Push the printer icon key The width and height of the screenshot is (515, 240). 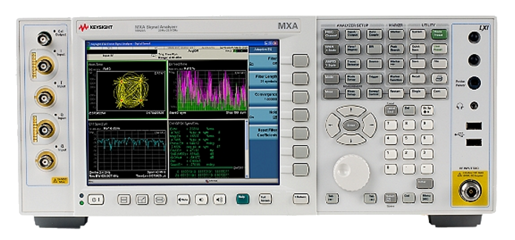click(439, 79)
